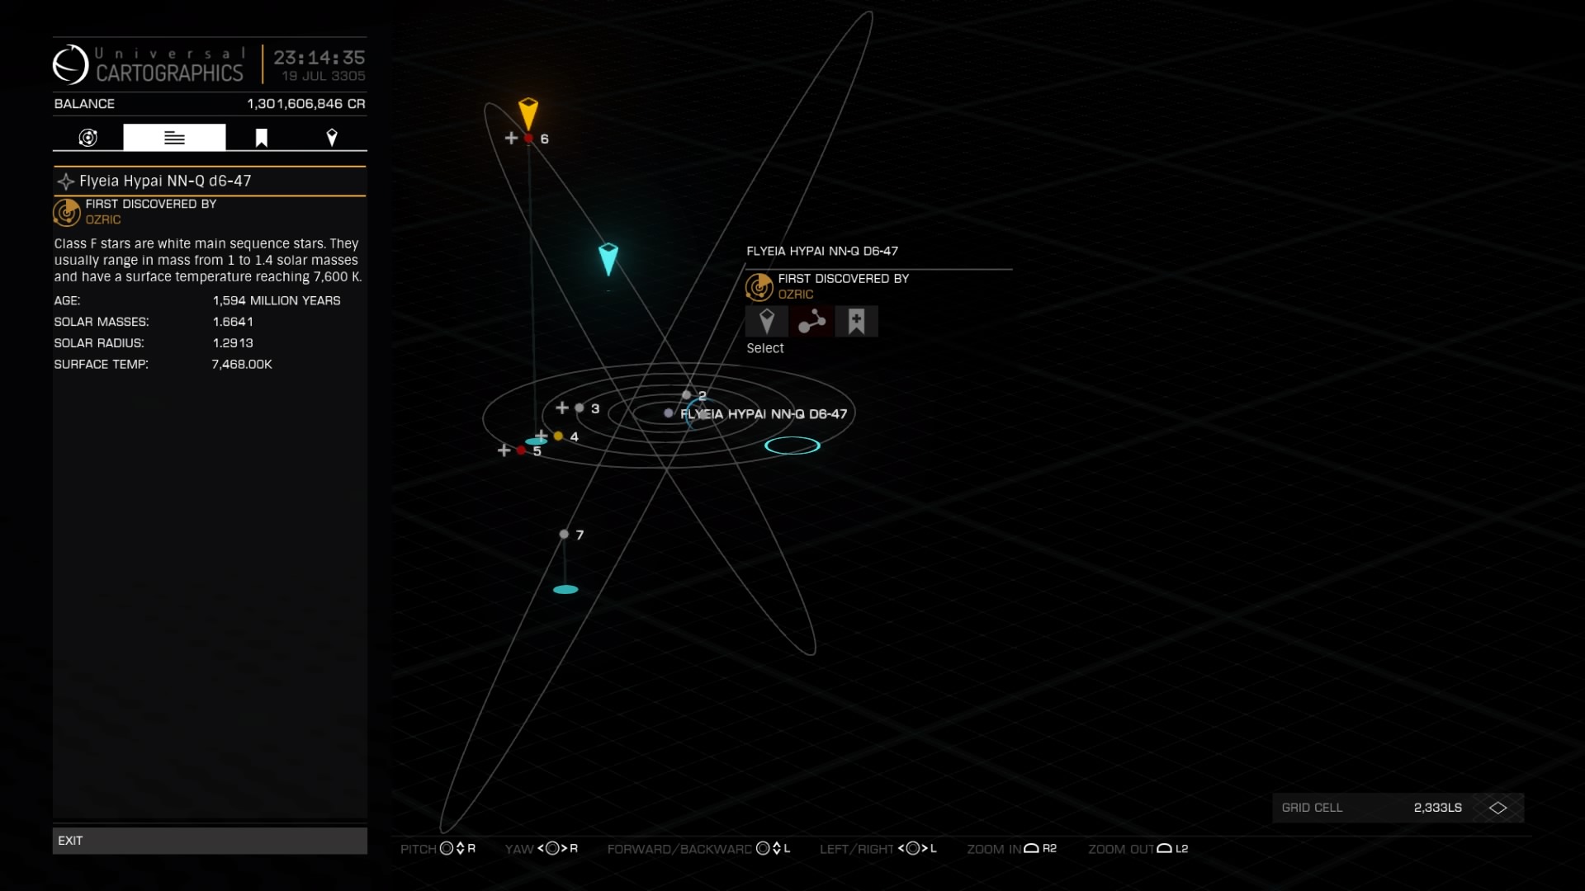This screenshot has width=1585, height=891.
Task: Select the cyan ship location marker
Action: (x=608, y=259)
